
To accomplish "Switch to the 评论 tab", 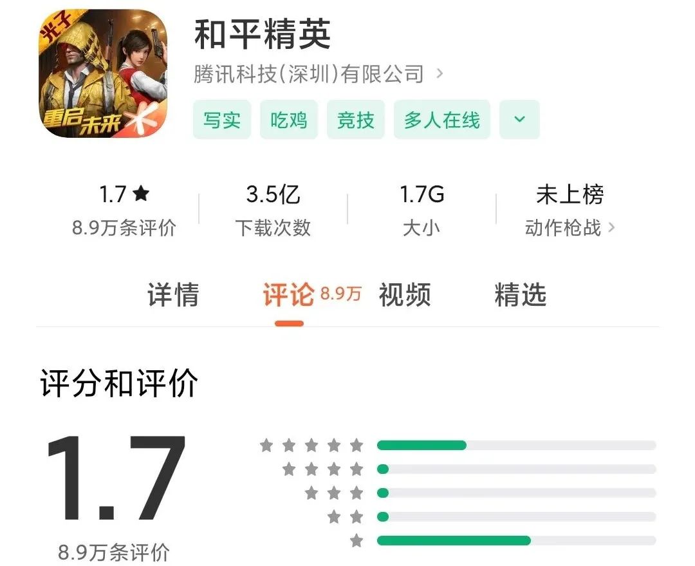I will (x=288, y=294).
